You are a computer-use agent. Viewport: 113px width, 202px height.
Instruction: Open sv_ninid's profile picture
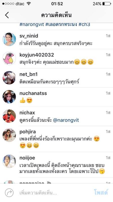9,39
